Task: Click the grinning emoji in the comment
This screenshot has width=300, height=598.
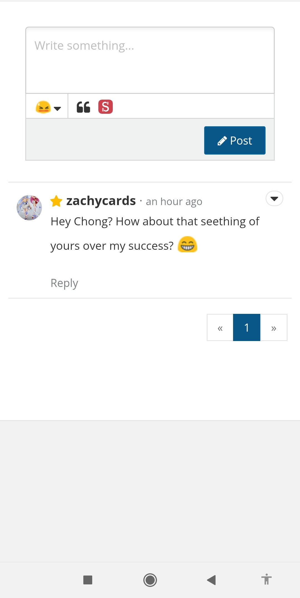Action: [187, 244]
